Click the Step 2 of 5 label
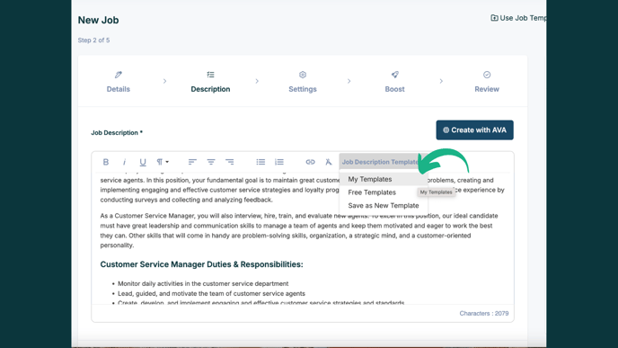 click(93, 40)
